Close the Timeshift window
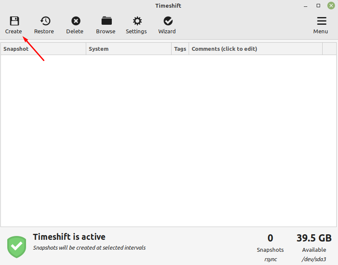The image size is (338, 265). 331,6
